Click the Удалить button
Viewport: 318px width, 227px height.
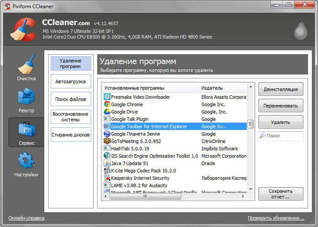click(281, 122)
